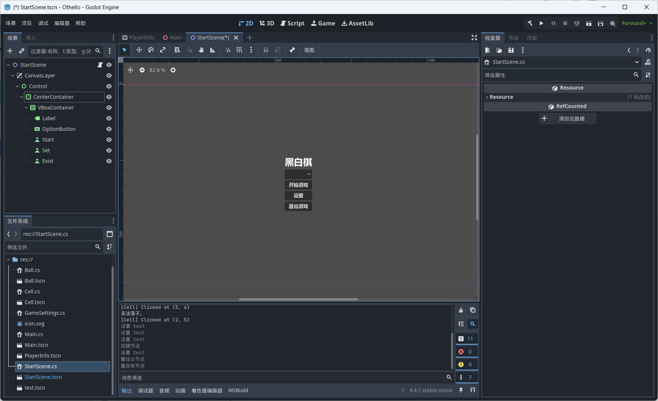Screen dimensions: 658x401
Task: Open the 调试器 bottom panel
Action: click(145, 391)
